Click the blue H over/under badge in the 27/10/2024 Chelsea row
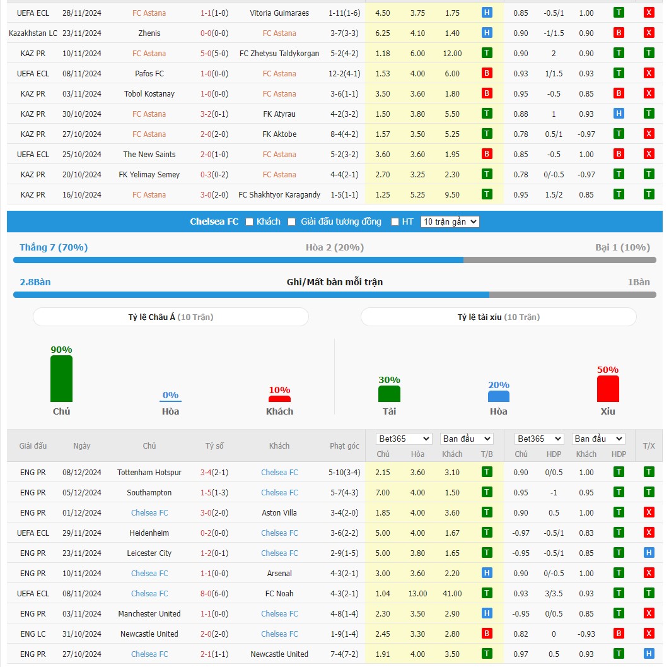The image size is (669, 667). click(x=649, y=654)
